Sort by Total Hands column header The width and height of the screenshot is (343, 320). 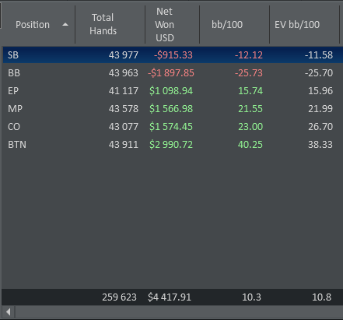(103, 24)
